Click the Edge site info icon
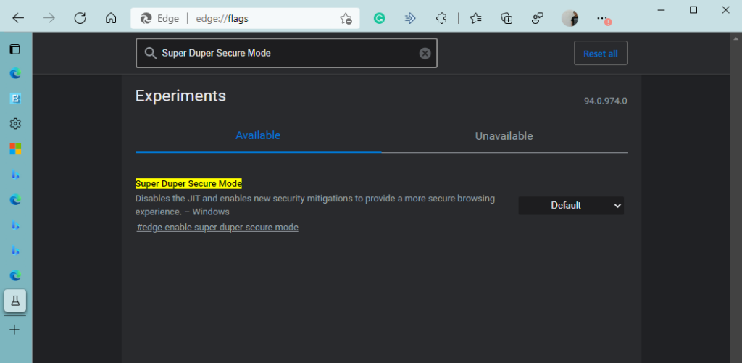This screenshot has height=363, width=742. click(160, 18)
